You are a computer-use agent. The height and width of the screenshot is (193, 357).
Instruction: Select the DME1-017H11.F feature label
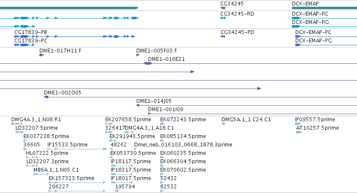60,50
